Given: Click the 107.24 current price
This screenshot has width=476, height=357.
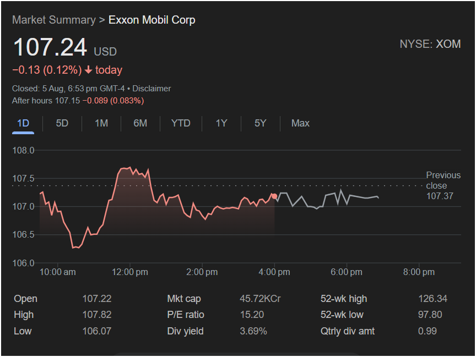Looking at the screenshot, I should pyautogui.click(x=50, y=47).
